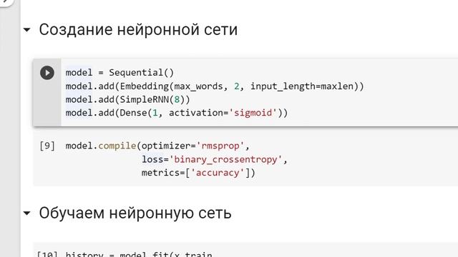The image size is (458, 257).
Task: Click the 'history = model.fit' code line
Action: pos(139,254)
